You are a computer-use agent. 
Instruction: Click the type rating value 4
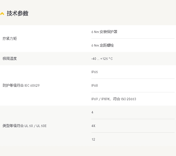(92, 112)
